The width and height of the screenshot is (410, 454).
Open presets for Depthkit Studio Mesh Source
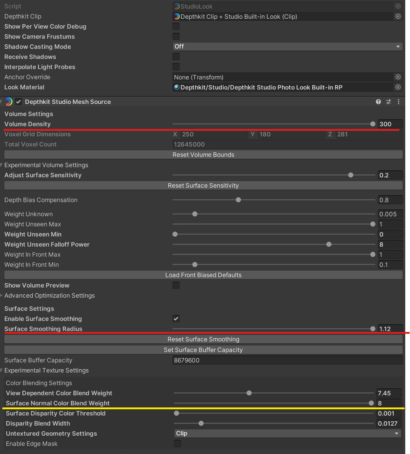[388, 102]
